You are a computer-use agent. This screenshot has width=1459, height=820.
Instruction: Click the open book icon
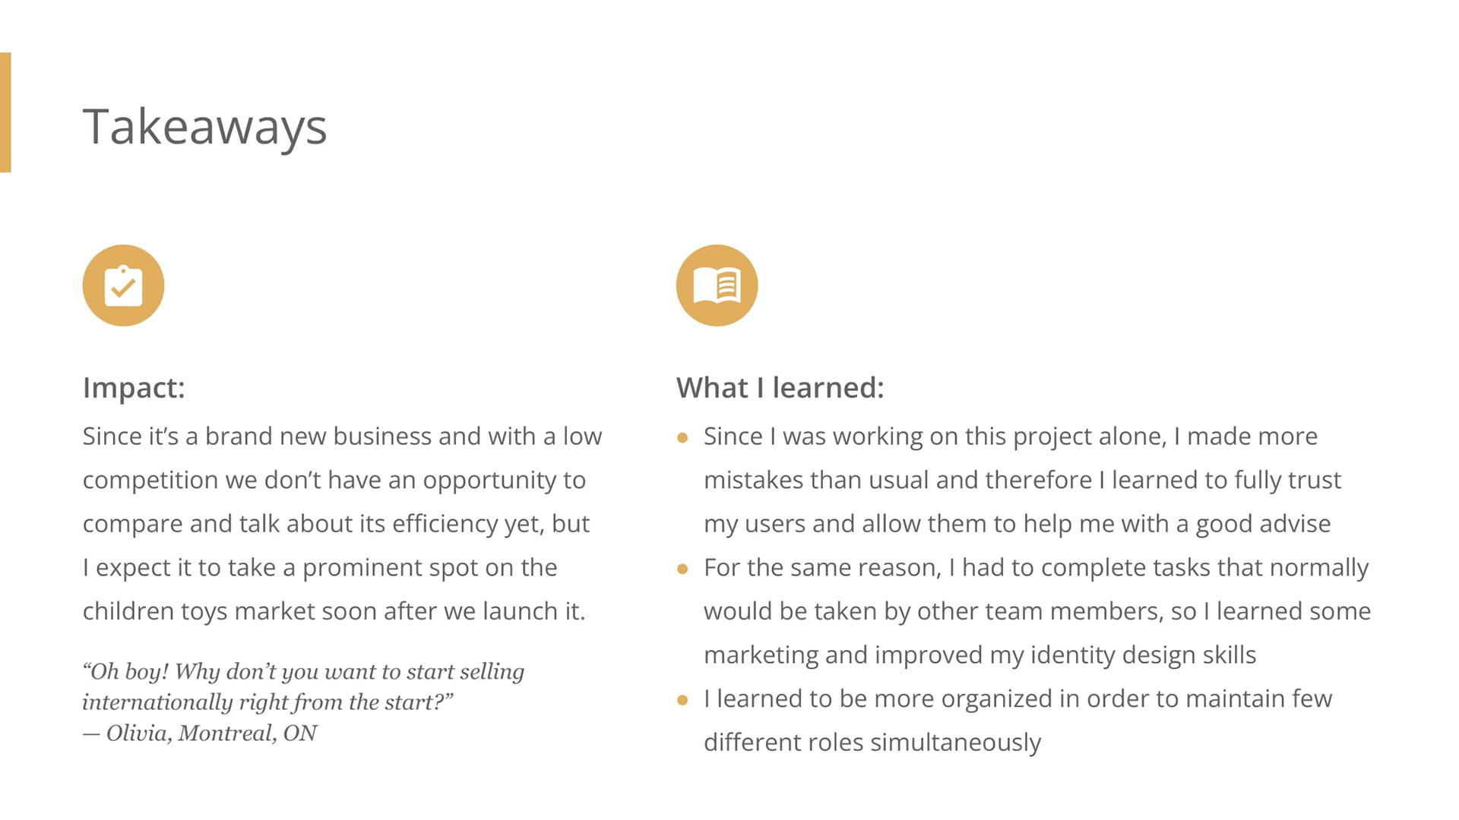click(x=717, y=285)
